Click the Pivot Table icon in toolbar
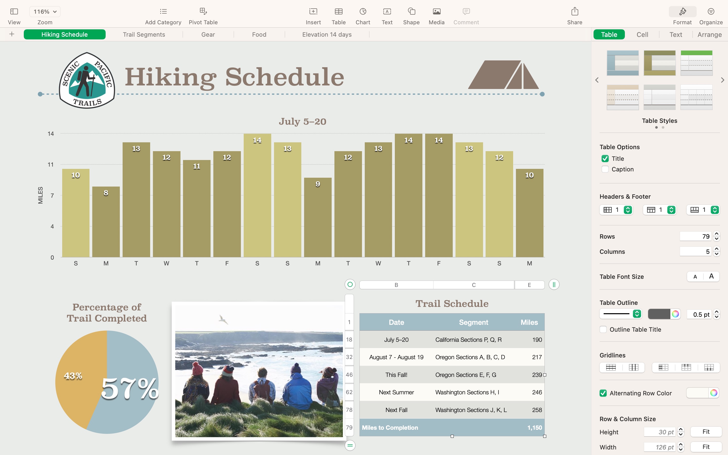This screenshot has width=728, height=455. [203, 11]
